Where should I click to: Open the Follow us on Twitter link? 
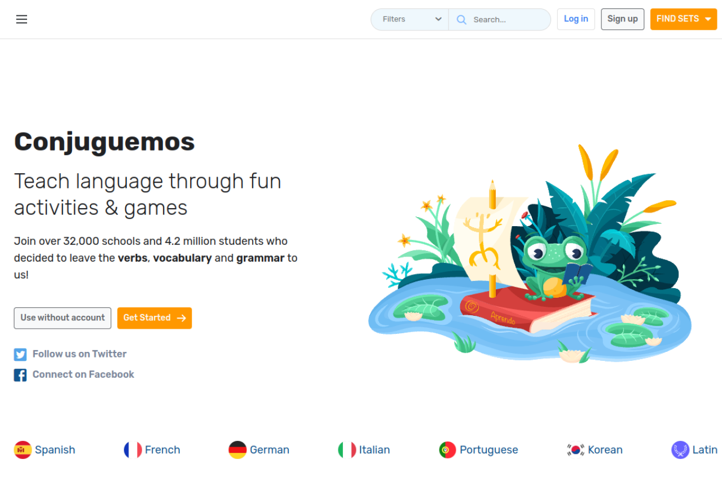click(x=80, y=354)
